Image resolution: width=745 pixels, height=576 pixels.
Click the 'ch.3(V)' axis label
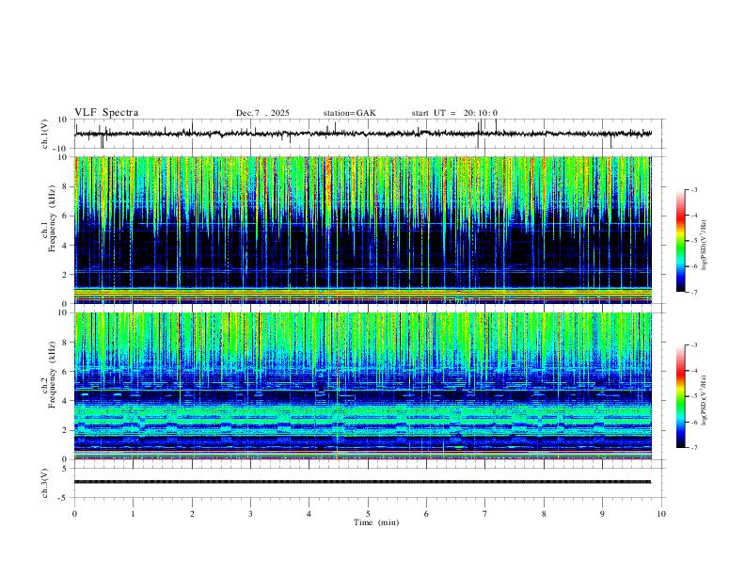45,483
